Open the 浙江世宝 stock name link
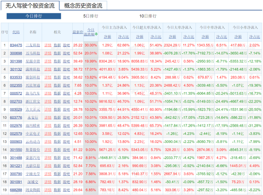This screenshot has width=263, height=195. tap(33, 101)
